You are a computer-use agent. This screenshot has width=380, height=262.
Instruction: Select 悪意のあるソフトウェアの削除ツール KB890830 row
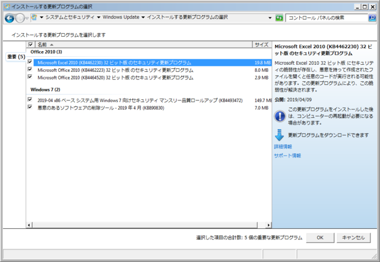(153, 108)
